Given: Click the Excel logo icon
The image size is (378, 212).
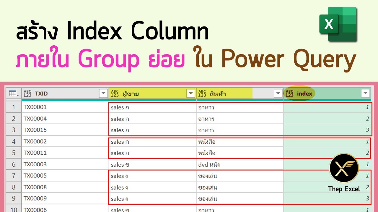Looking at the screenshot, I should 338,24.
